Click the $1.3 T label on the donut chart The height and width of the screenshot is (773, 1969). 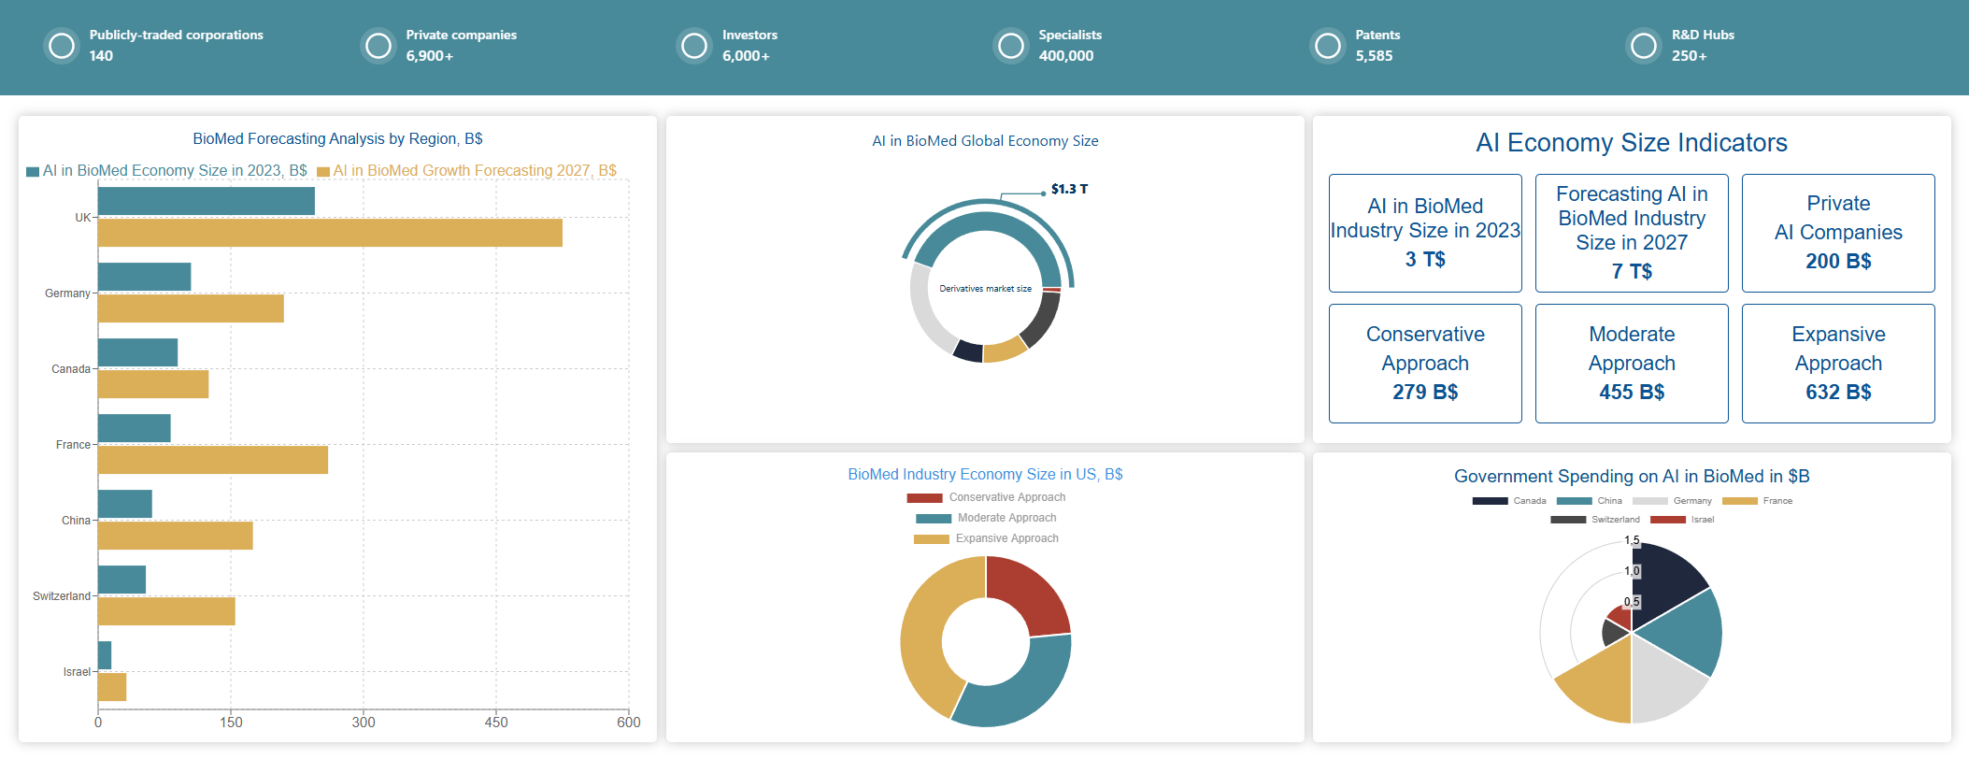click(x=1069, y=189)
